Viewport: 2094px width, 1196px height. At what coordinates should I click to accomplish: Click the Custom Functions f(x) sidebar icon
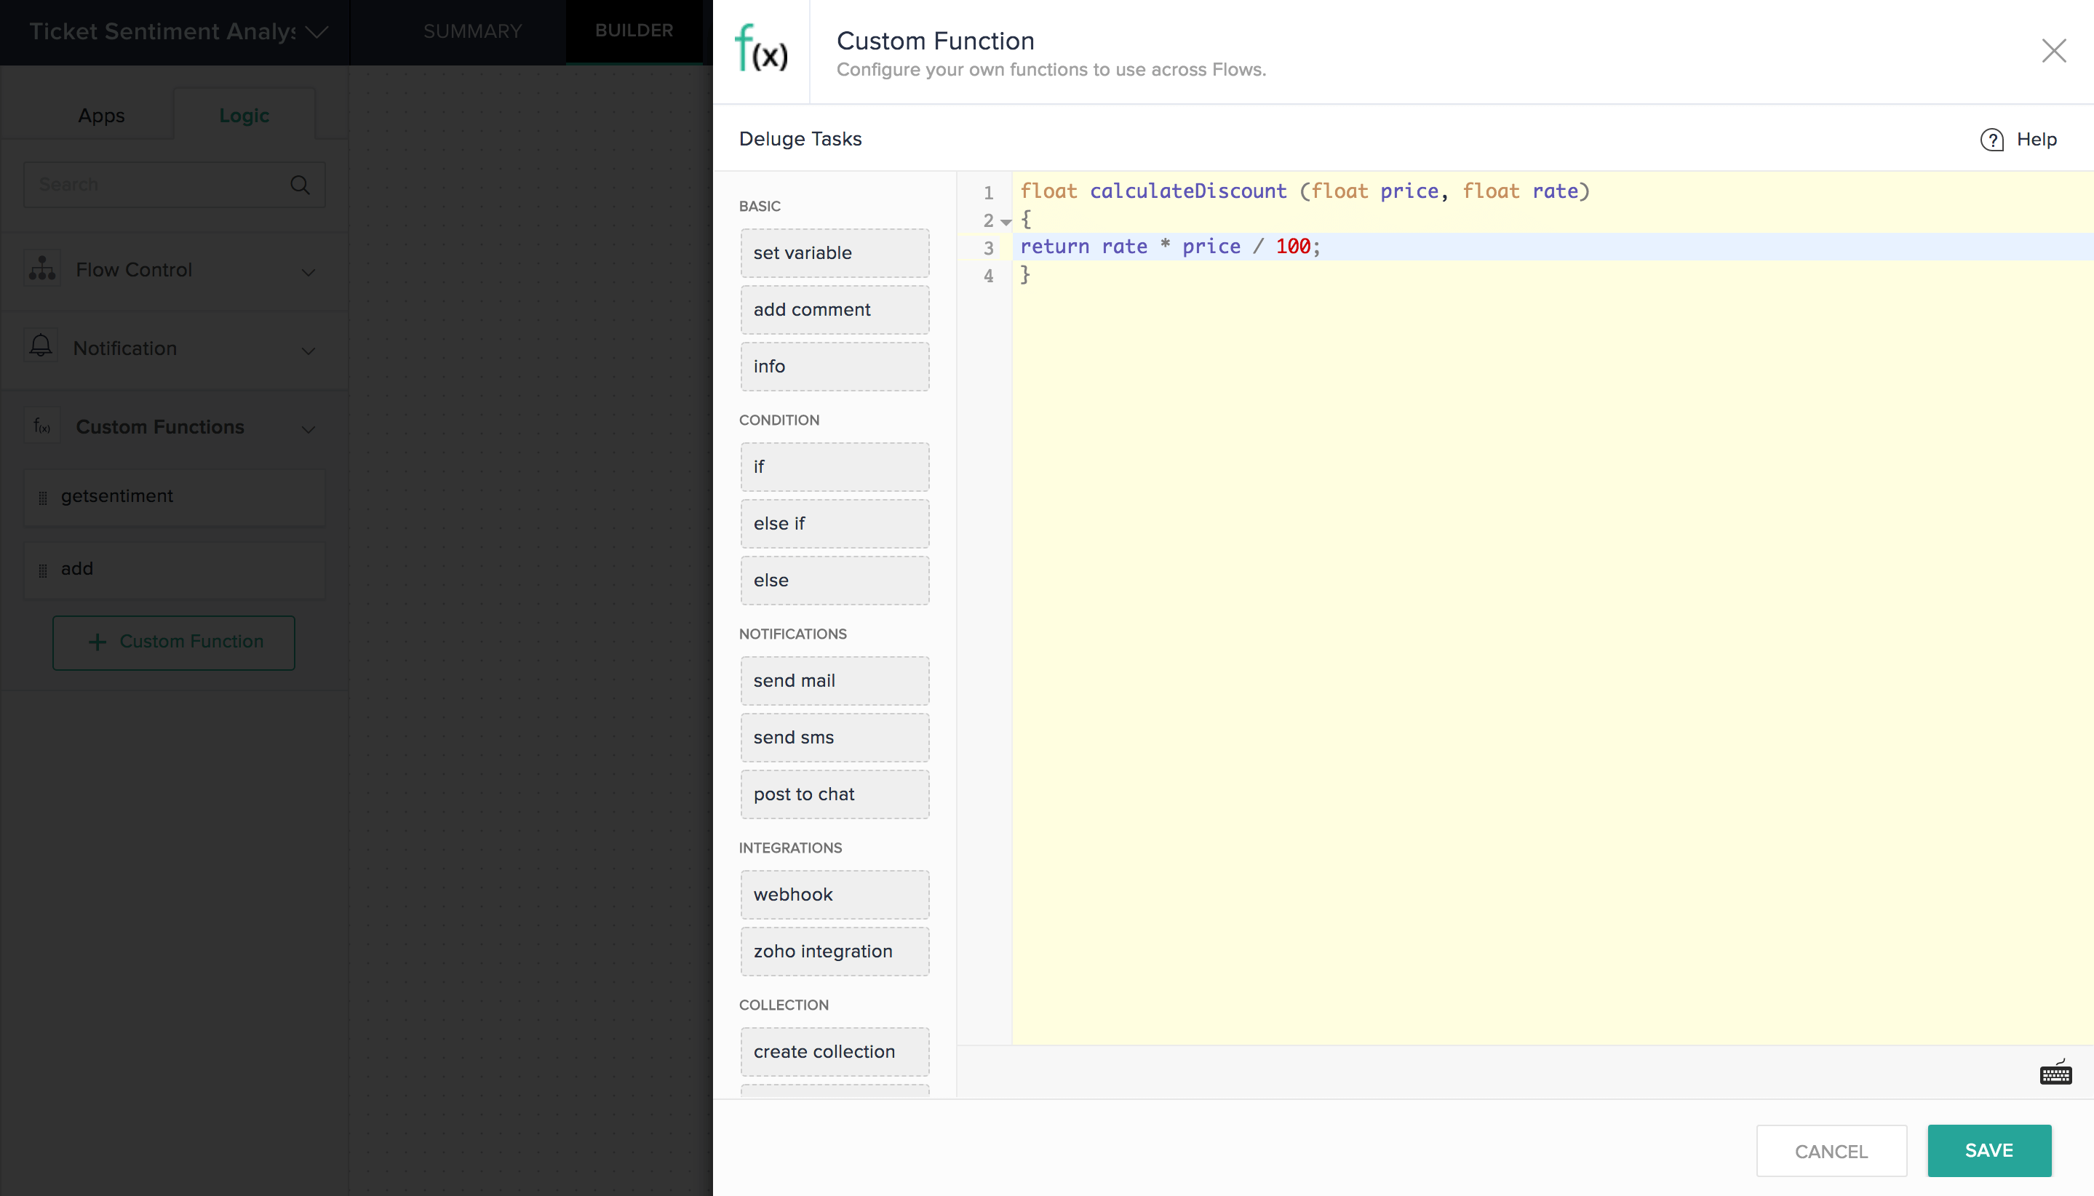pyautogui.click(x=42, y=426)
